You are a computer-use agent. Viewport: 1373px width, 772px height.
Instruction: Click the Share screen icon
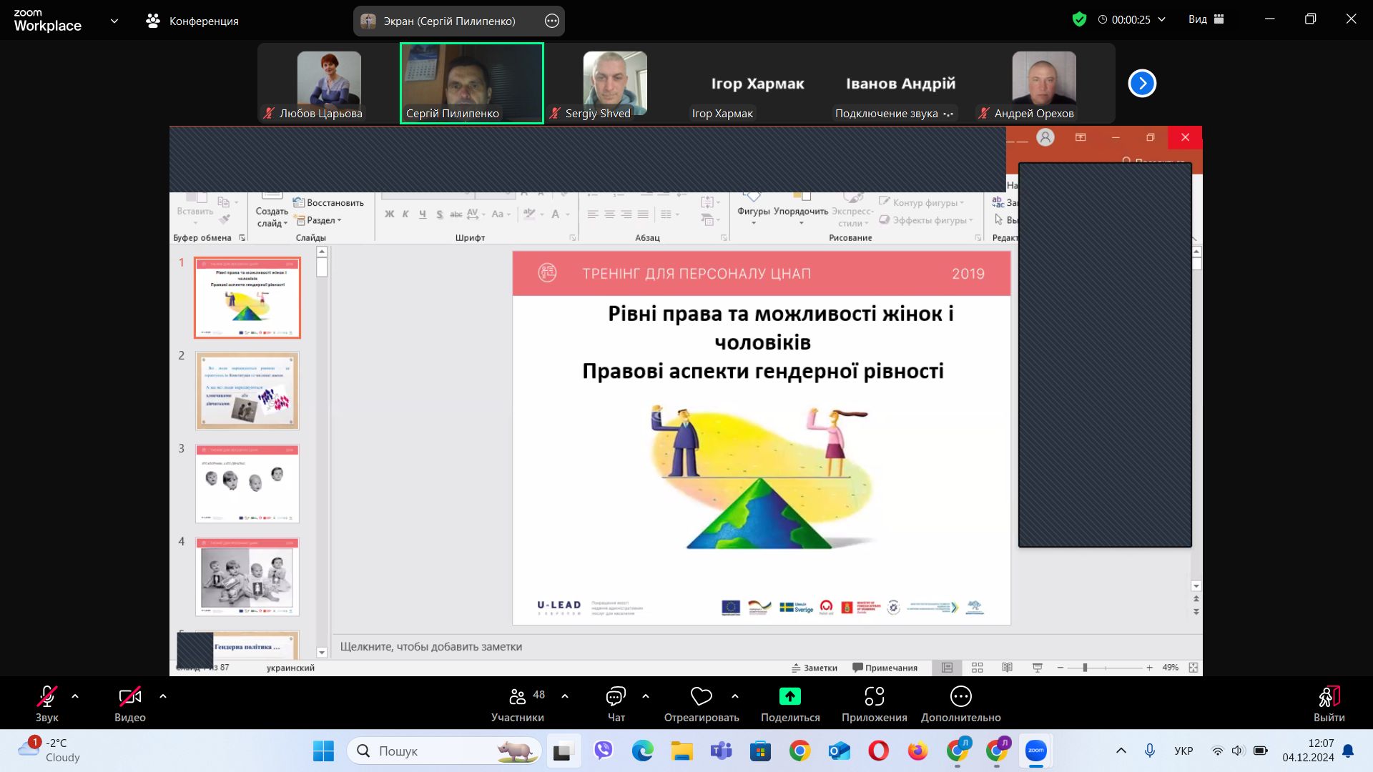[789, 696]
